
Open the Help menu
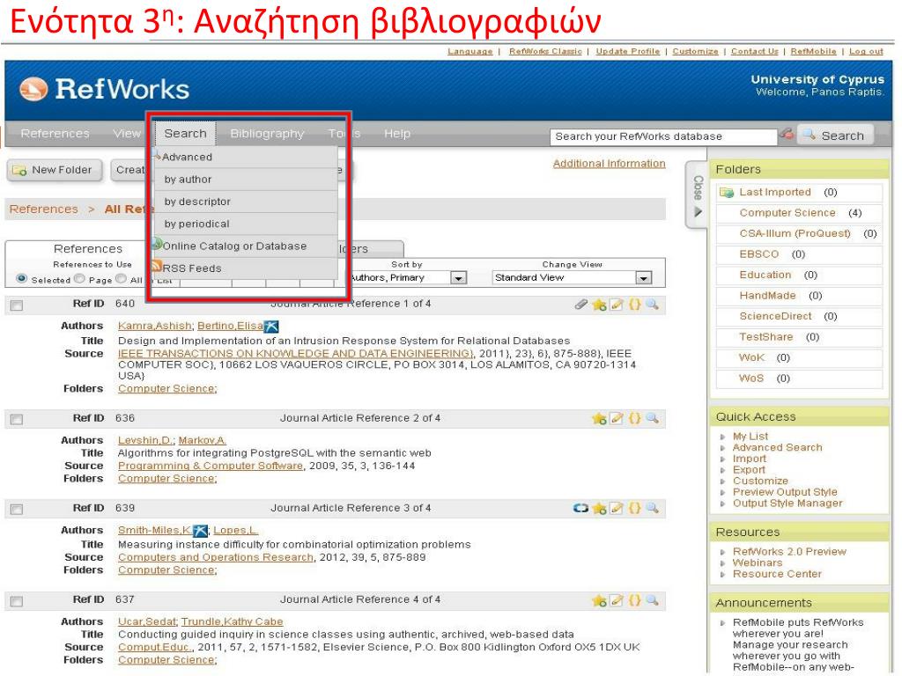coord(397,134)
